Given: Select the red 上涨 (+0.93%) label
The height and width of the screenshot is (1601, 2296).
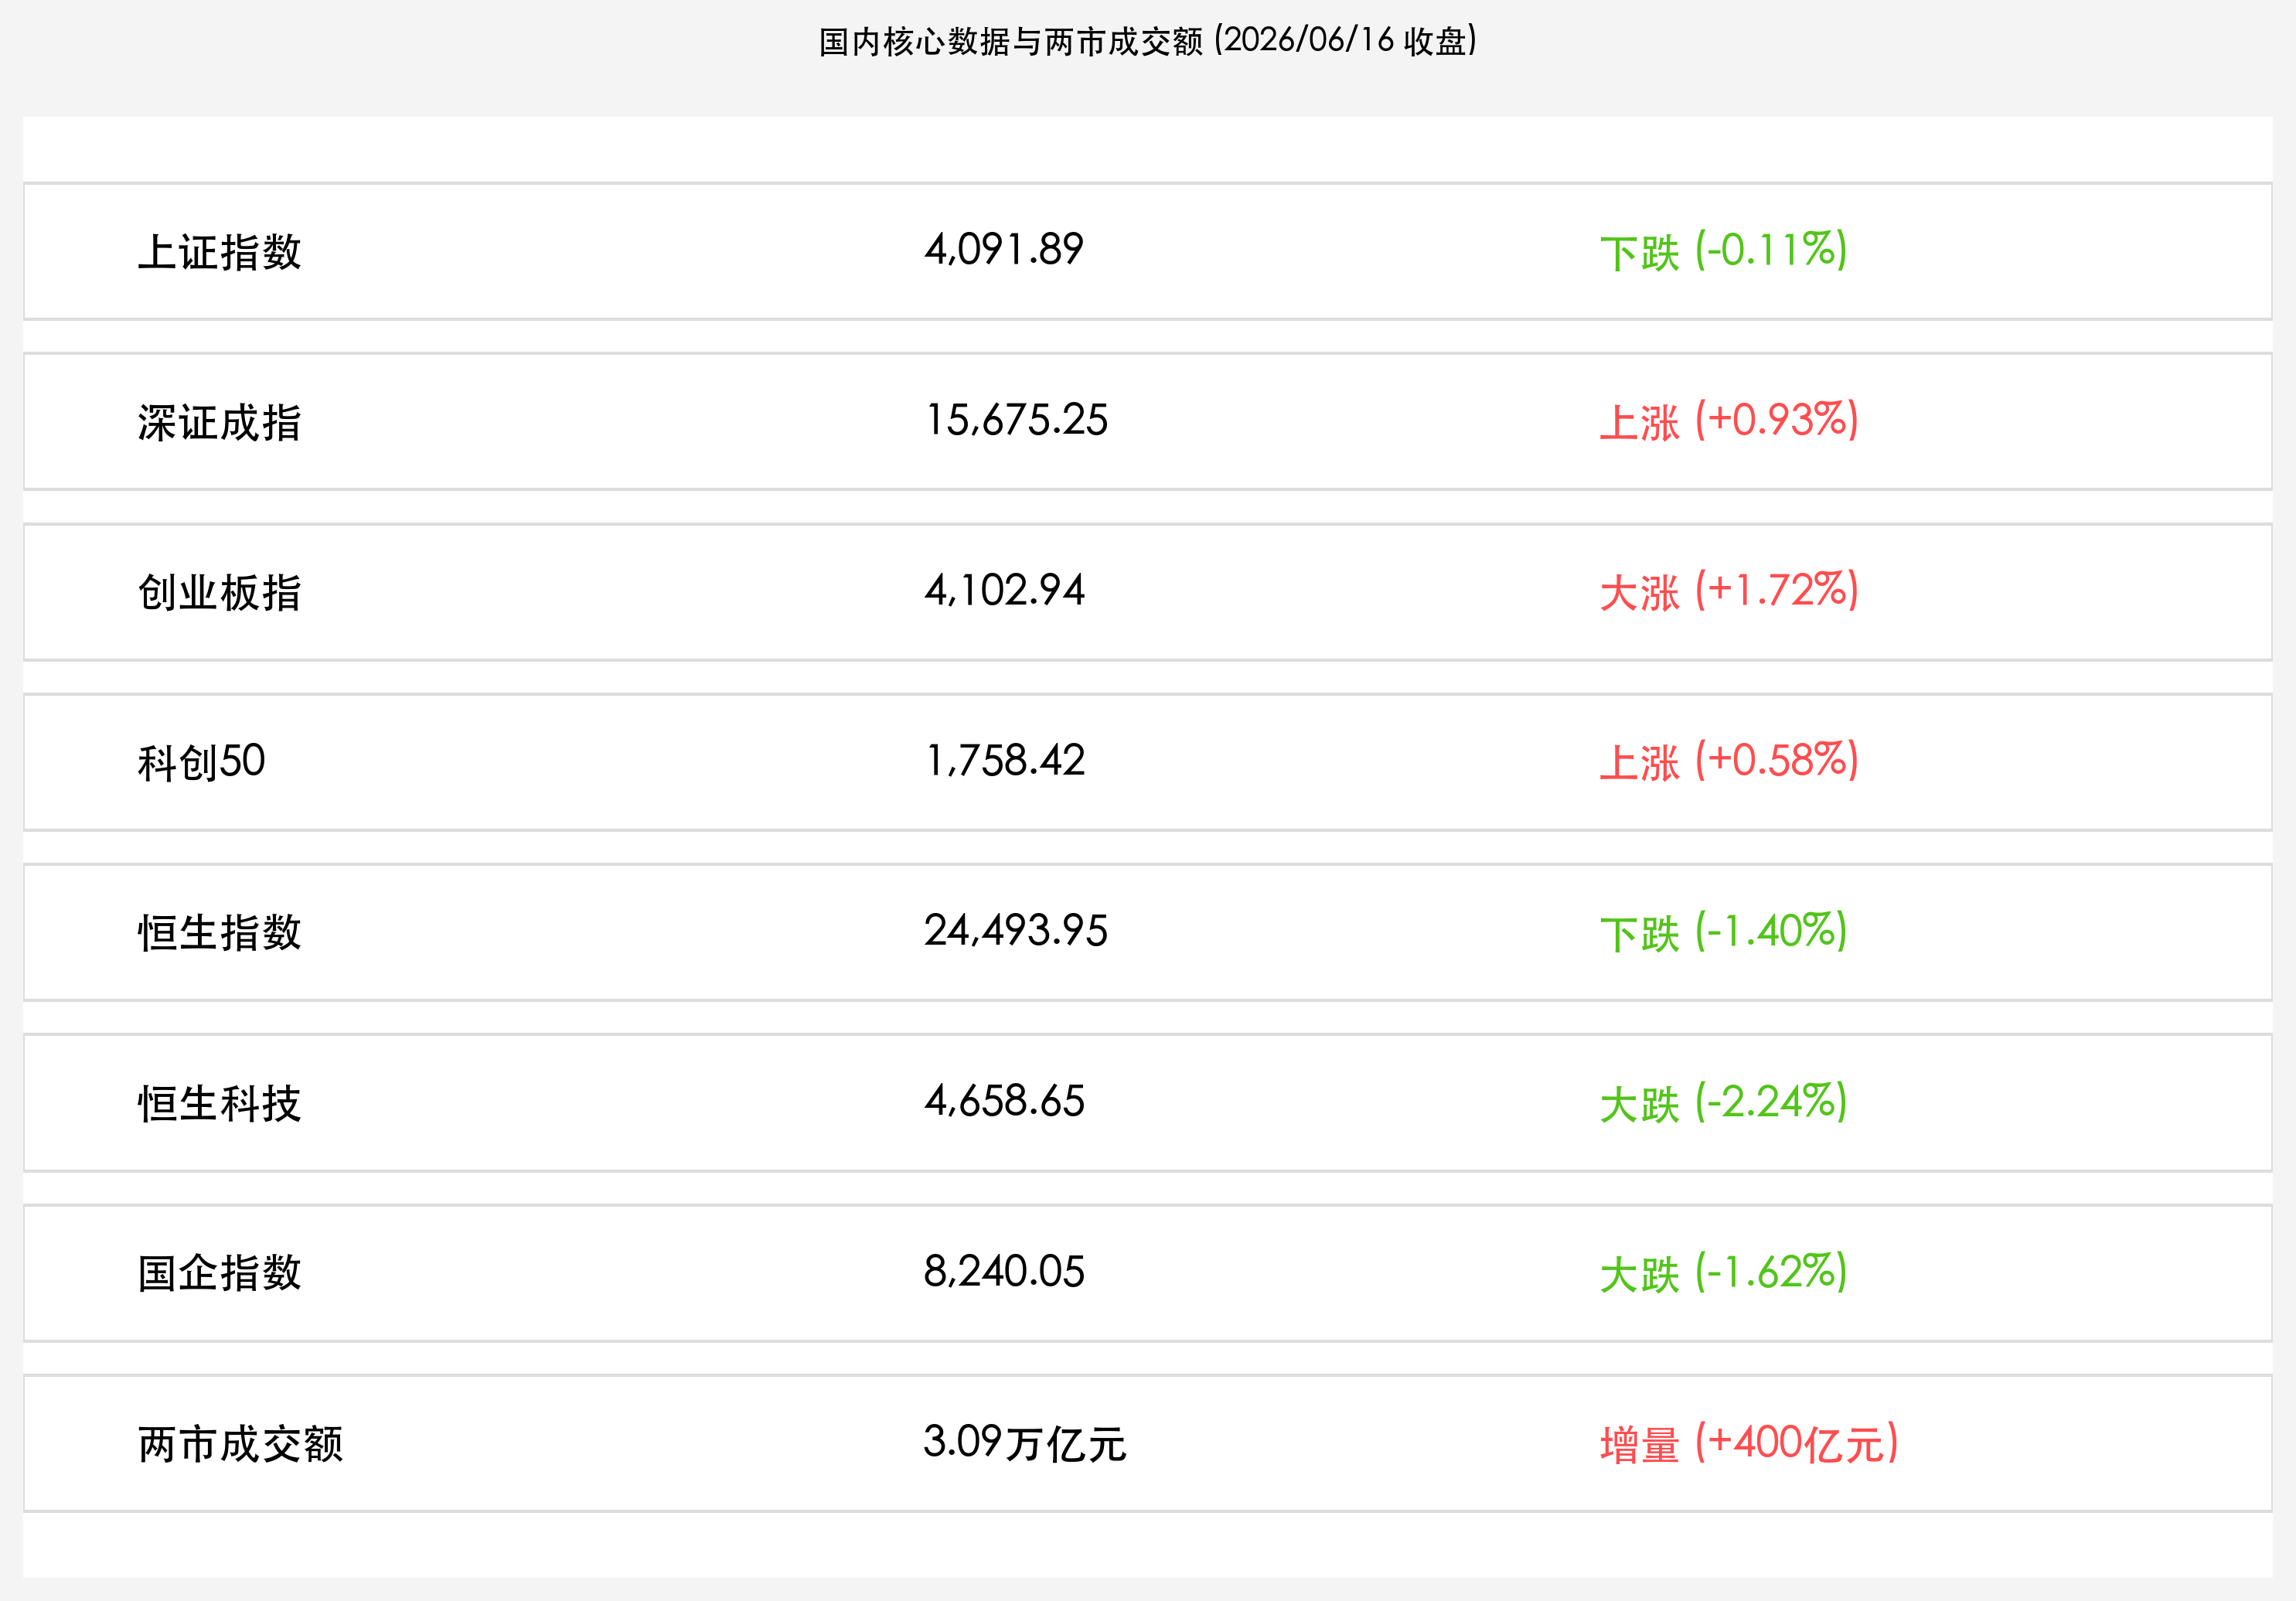Looking at the screenshot, I should pos(1729,421).
